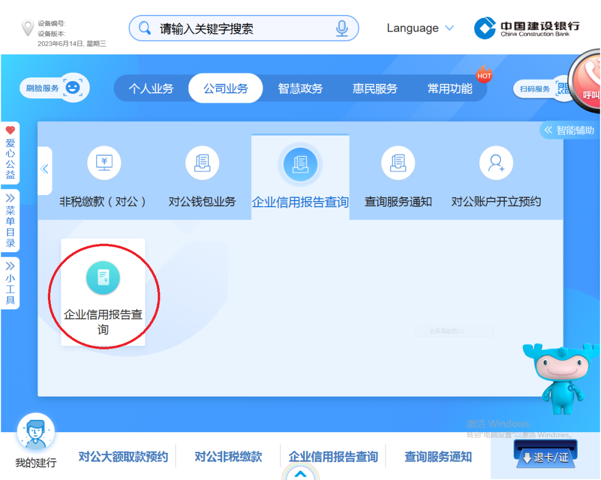Open the Language dropdown
Screen dimensions: 601x480
tap(420, 28)
